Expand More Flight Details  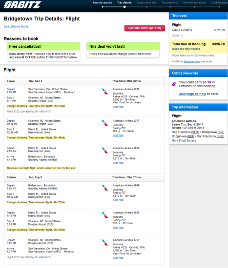coord(184,141)
